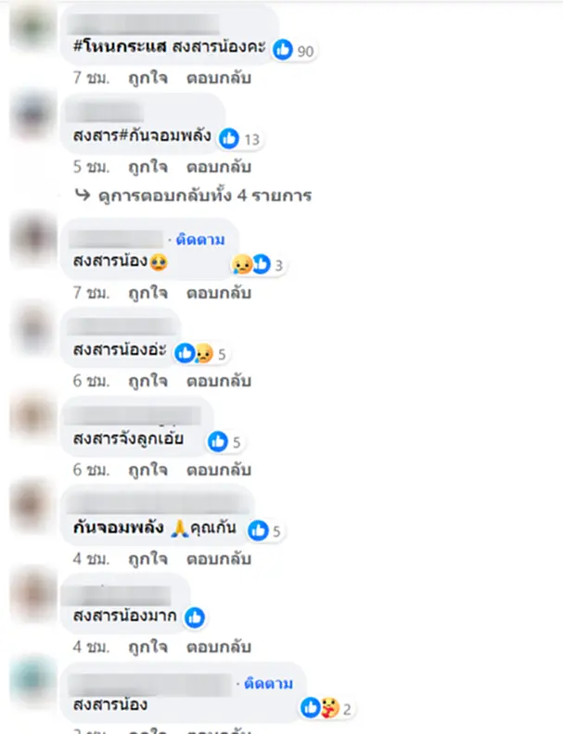Click the like icon with 90 reactions
Viewport: 563px width, 734px height.
[x=283, y=50]
